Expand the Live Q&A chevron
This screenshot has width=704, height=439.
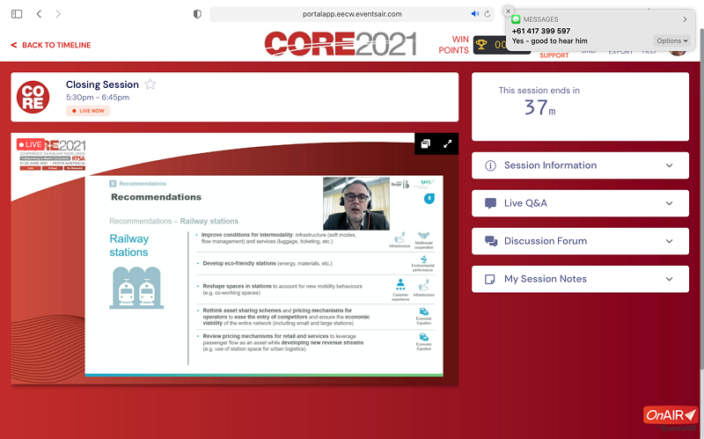[x=669, y=203]
